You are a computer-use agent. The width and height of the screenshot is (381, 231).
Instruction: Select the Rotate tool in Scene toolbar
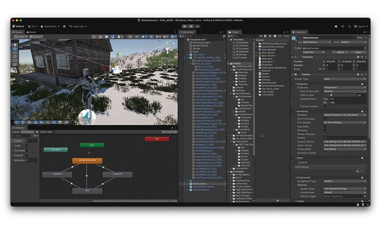[x=15, y=53]
